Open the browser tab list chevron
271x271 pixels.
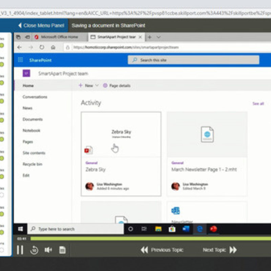pos(159,37)
